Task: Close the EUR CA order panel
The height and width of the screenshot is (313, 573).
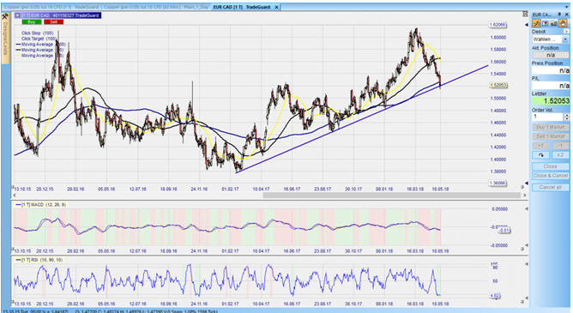Action: tap(566, 14)
